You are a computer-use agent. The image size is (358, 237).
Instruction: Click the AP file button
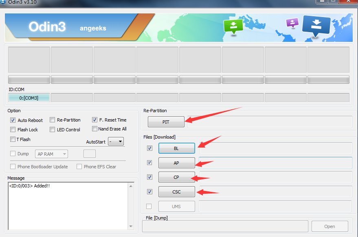[176, 163]
